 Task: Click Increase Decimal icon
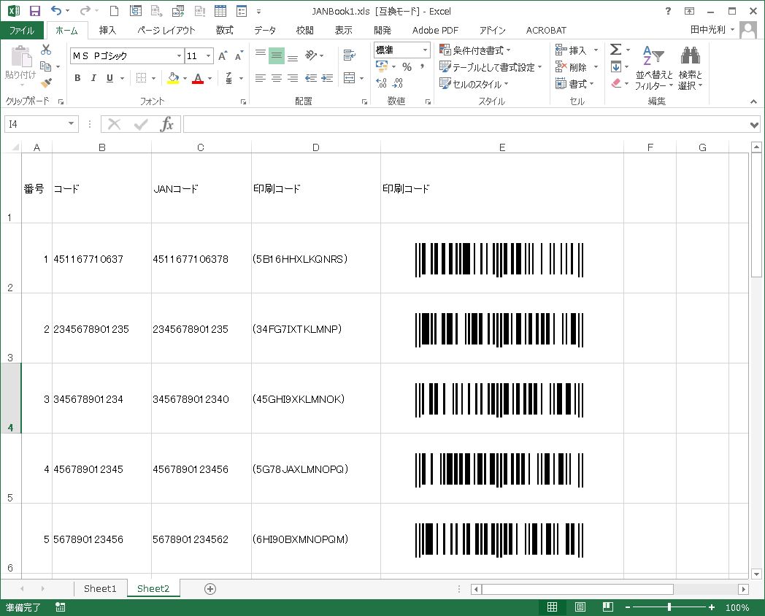click(382, 83)
